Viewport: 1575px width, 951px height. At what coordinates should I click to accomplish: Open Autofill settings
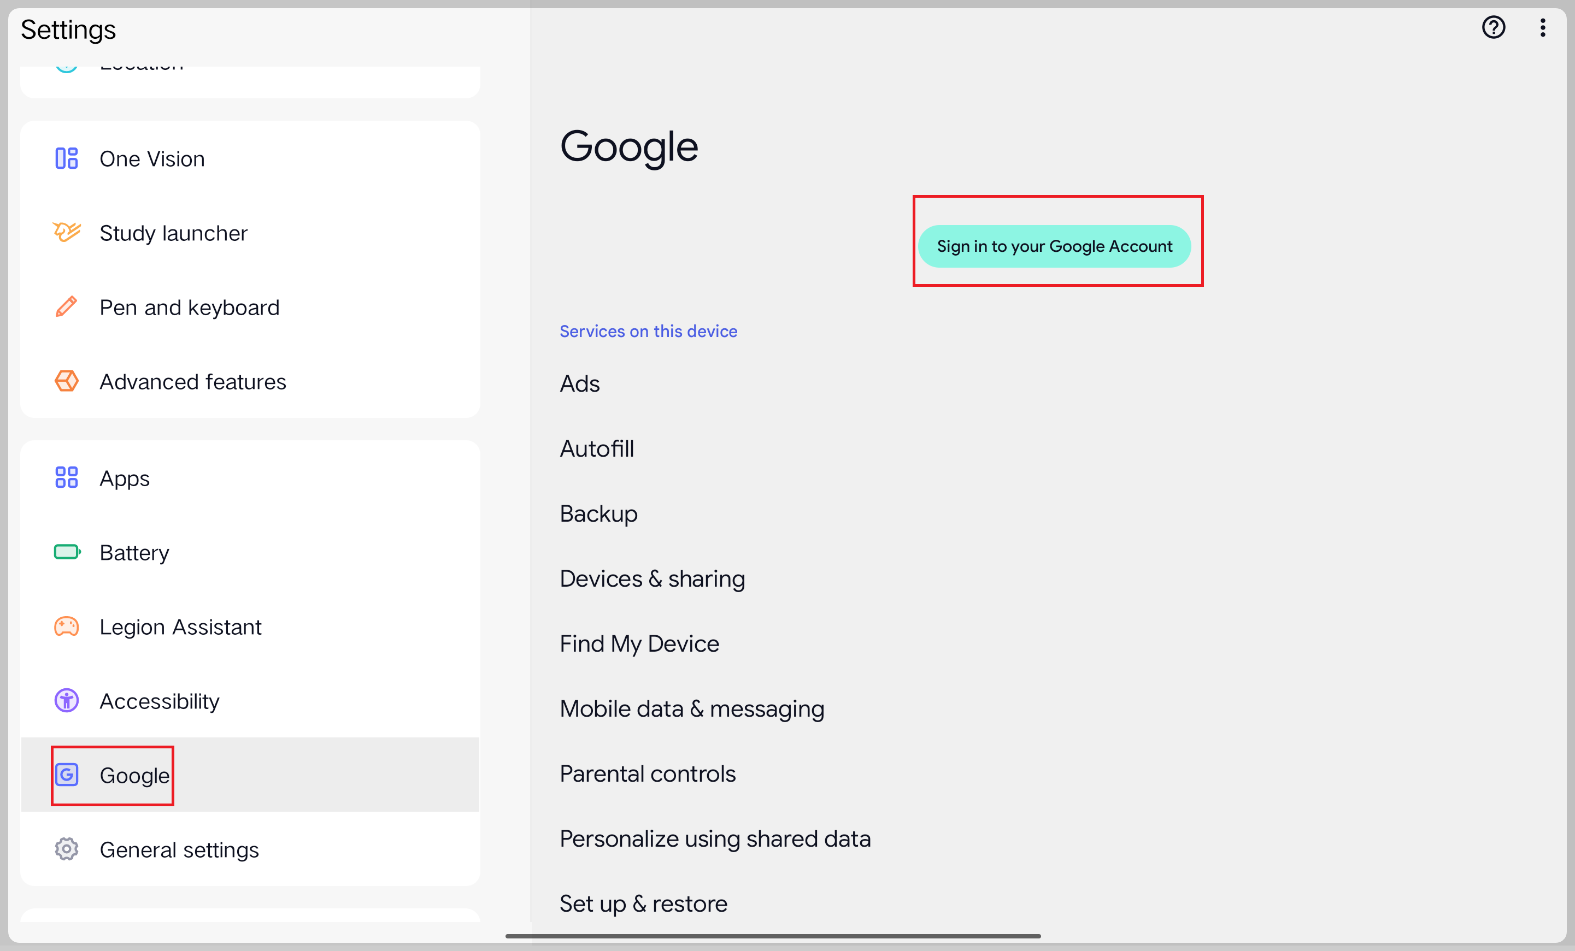coord(596,448)
